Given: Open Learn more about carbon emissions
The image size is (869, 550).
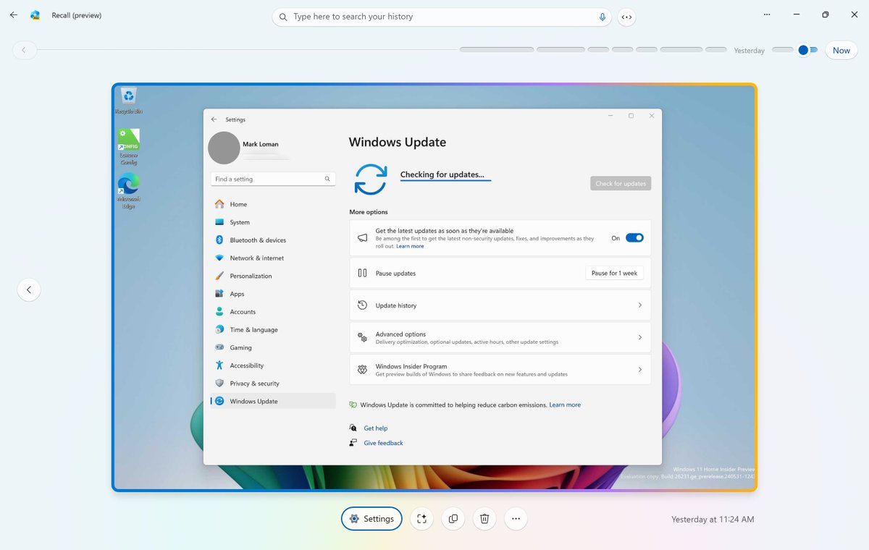Looking at the screenshot, I should [565, 405].
